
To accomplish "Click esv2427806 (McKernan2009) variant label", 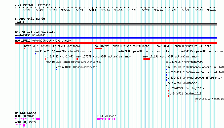I will coord(184,62).
